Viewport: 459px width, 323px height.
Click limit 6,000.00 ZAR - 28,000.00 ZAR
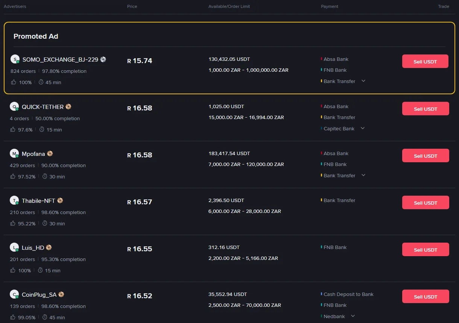pyautogui.click(x=245, y=211)
